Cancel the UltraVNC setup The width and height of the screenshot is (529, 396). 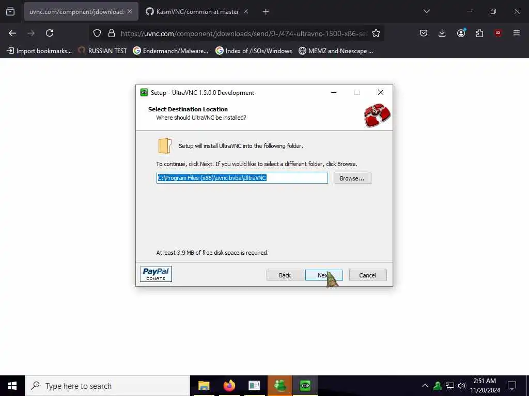pos(368,275)
